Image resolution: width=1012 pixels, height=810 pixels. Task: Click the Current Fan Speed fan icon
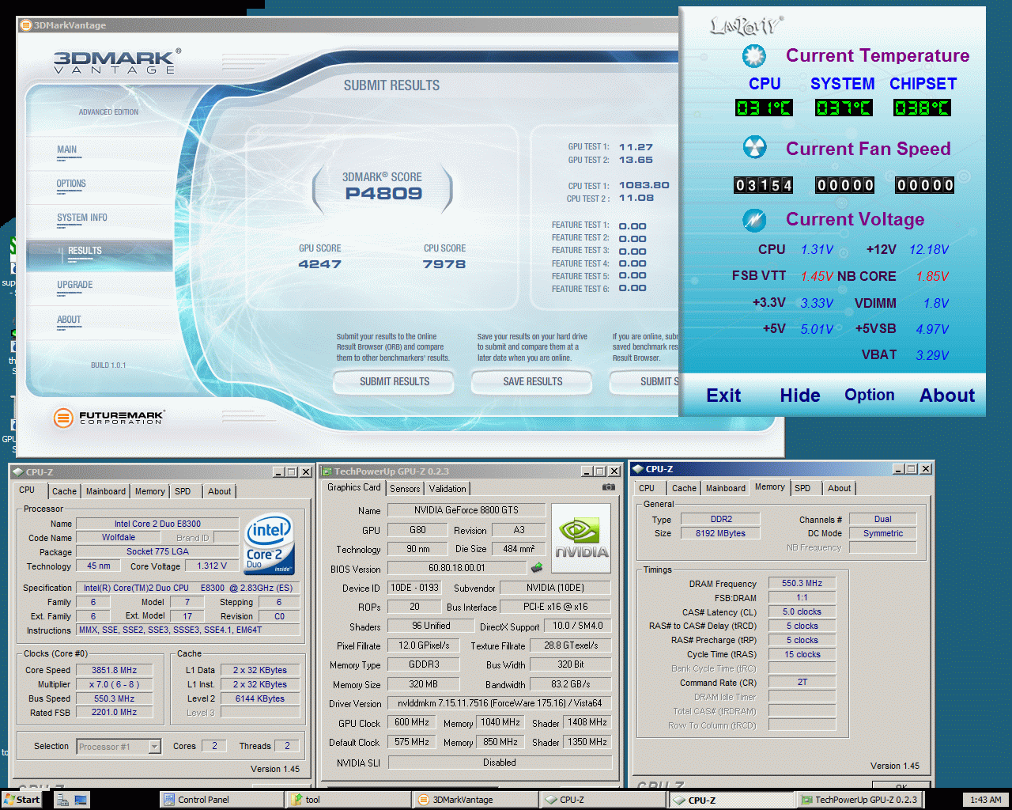pyautogui.click(x=754, y=148)
